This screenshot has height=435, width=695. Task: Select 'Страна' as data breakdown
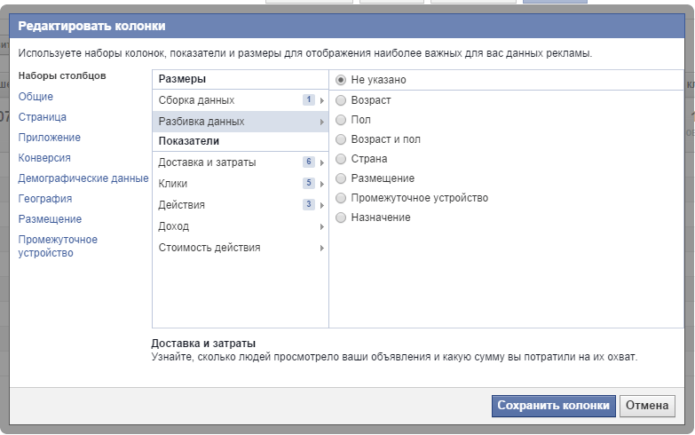pyautogui.click(x=341, y=159)
